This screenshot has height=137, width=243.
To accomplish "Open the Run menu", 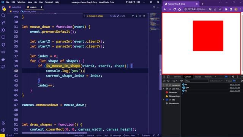I will point(41,2).
